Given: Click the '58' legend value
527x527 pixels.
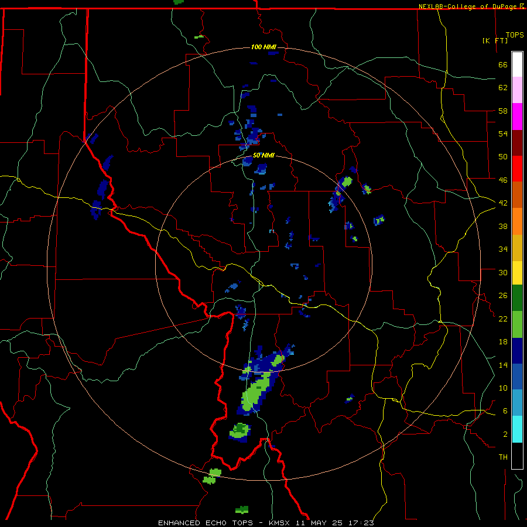Looking at the screenshot, I should pyautogui.click(x=503, y=111).
